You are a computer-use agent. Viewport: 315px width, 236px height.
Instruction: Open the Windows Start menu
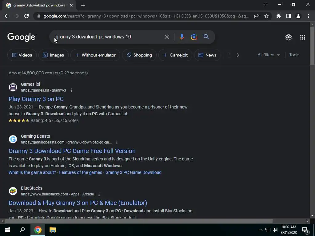click(7, 230)
